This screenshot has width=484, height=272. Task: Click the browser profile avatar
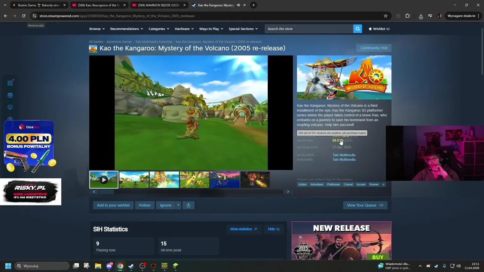point(439,16)
